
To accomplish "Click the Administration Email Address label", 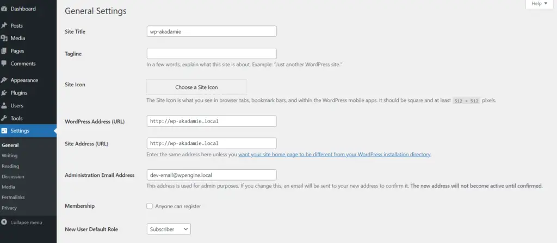I will (x=100, y=175).
